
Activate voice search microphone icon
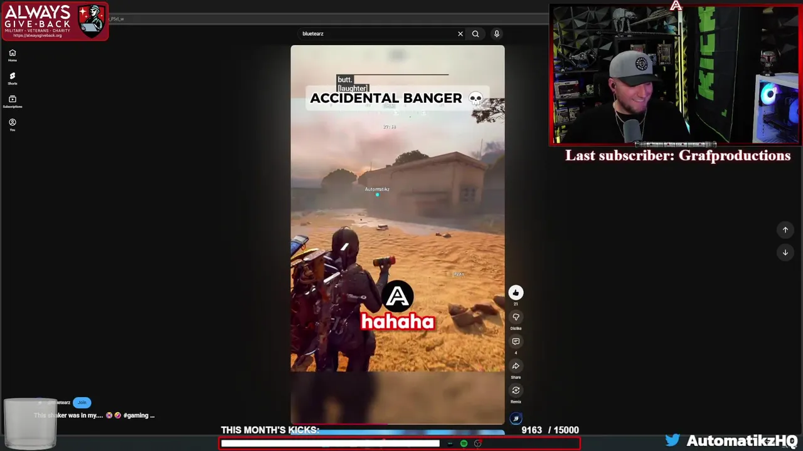496,34
